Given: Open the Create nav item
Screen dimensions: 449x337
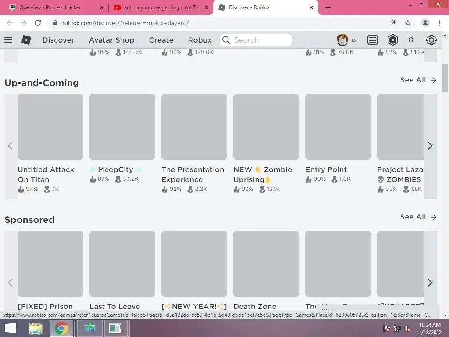Looking at the screenshot, I should click(x=161, y=40).
